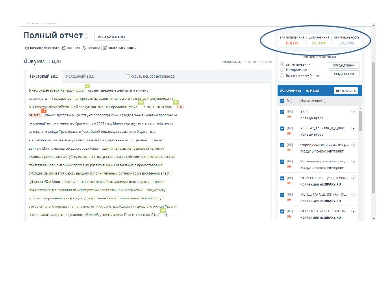378x283 pixels.
Task: Click the ПЕРЕСЧИТАТЬ recalculate button
Action: pos(346,91)
